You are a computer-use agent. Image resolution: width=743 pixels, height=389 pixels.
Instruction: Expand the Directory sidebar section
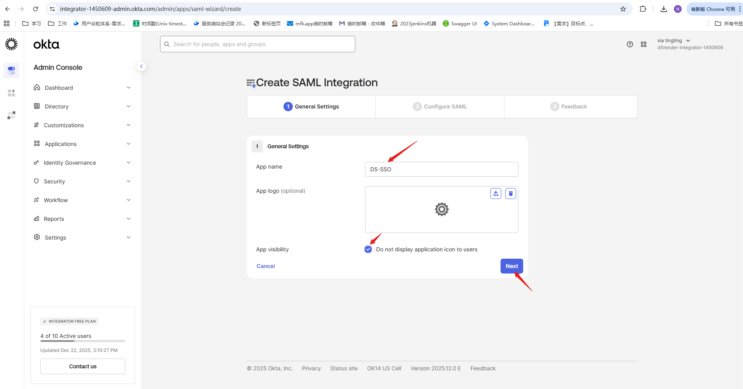(82, 107)
